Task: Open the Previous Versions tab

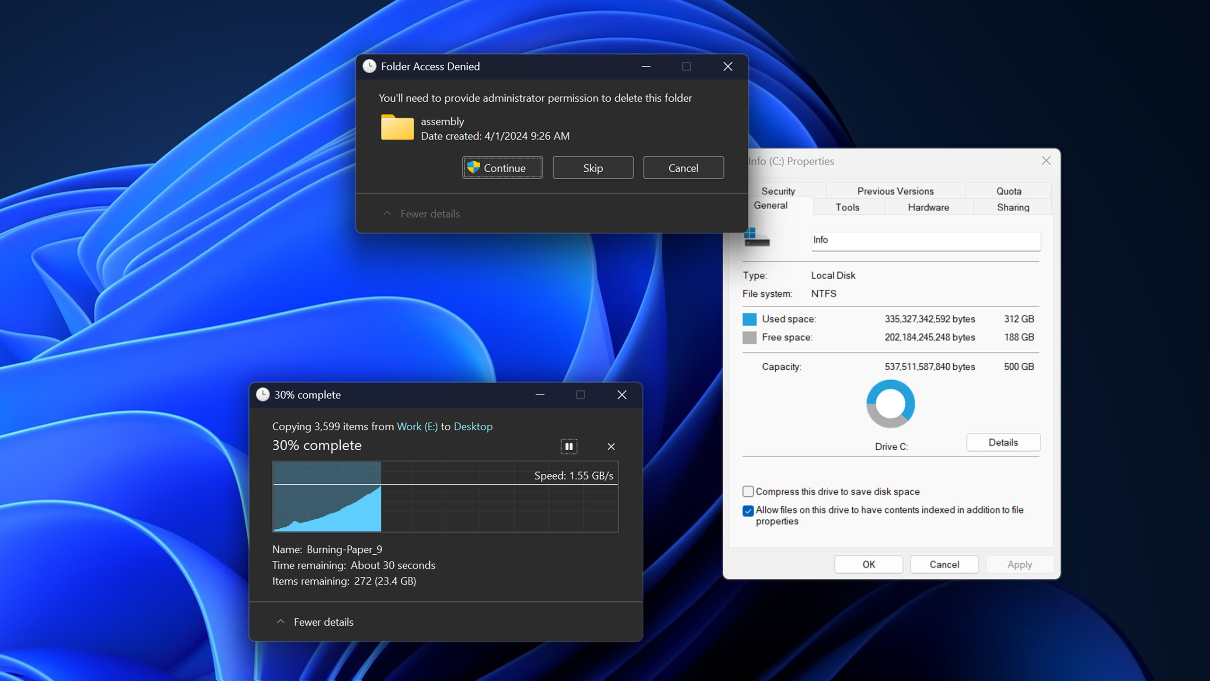Action: click(895, 191)
